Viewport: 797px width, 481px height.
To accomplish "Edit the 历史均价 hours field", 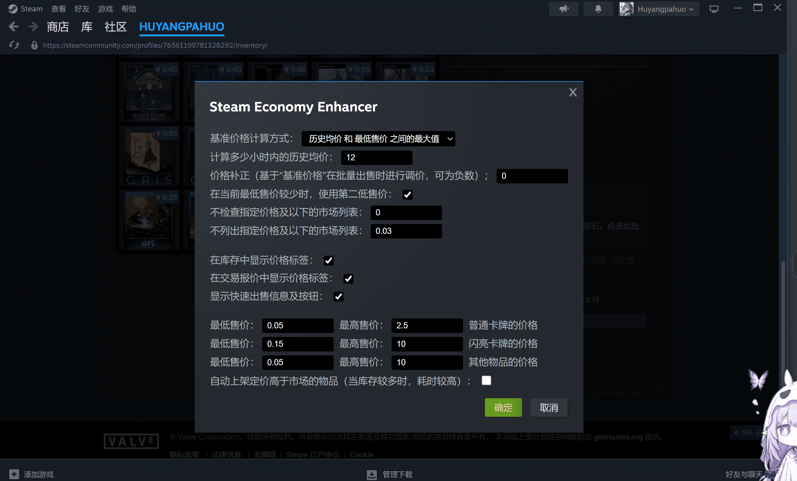I will pyautogui.click(x=376, y=158).
